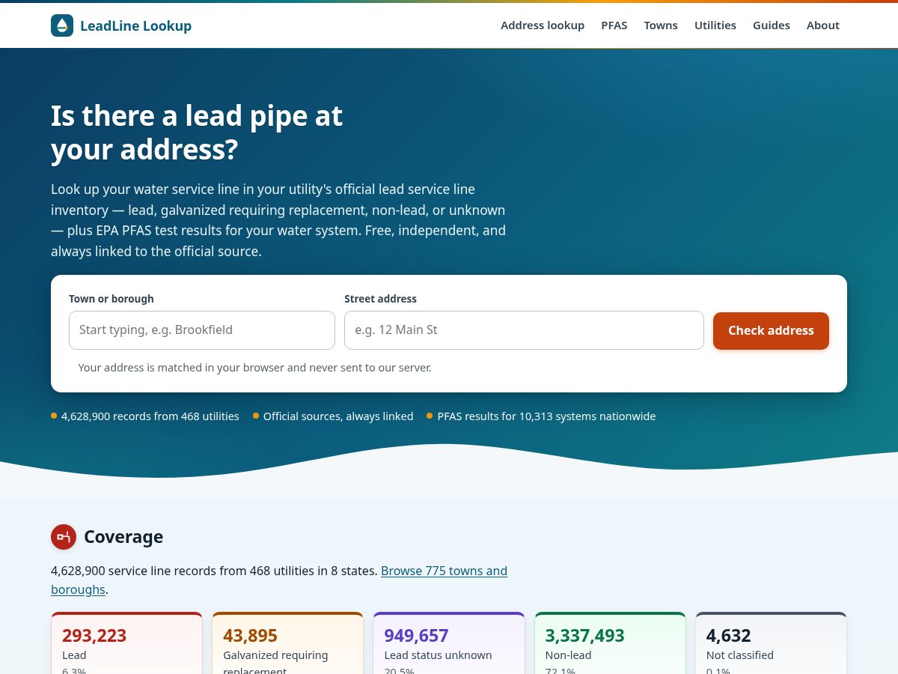This screenshot has width=898, height=674.
Task: Click the LeadLine Lookup brand name
Action: tap(135, 26)
